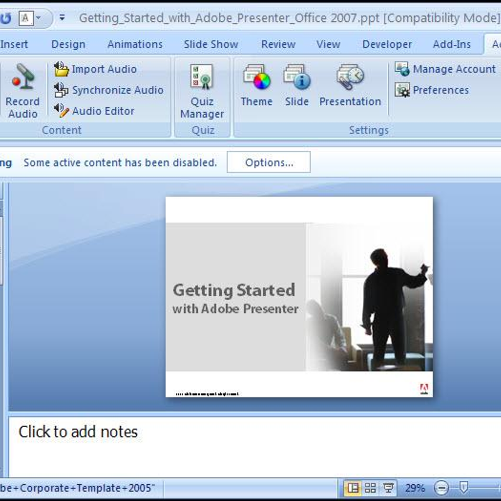Start Slide Show view from status bar
The image size is (501, 501).
point(388,488)
